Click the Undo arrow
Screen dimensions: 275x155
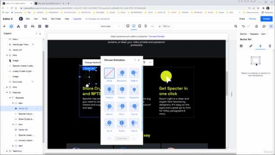point(243,26)
